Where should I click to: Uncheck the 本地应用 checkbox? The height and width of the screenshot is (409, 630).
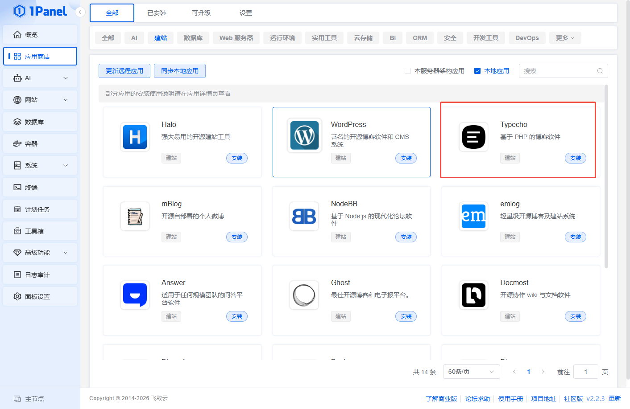(x=477, y=71)
